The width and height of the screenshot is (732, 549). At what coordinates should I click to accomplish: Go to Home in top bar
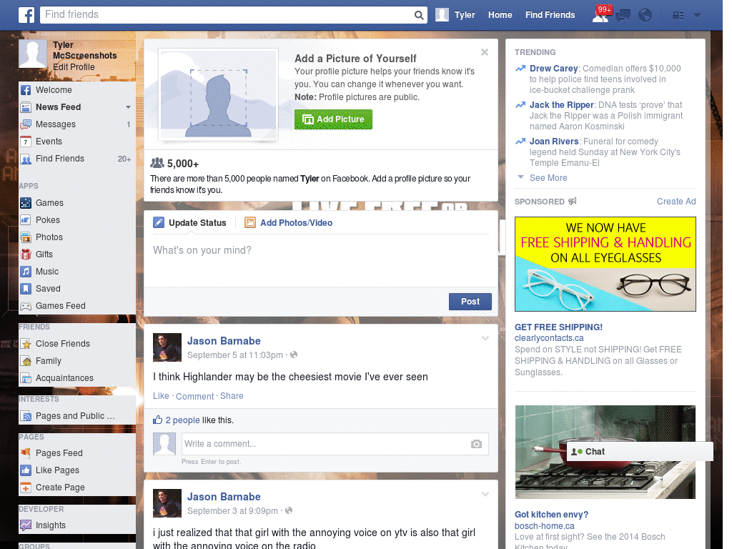(500, 15)
